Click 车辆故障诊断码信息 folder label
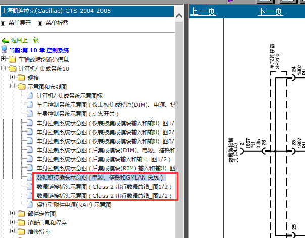 43,59
